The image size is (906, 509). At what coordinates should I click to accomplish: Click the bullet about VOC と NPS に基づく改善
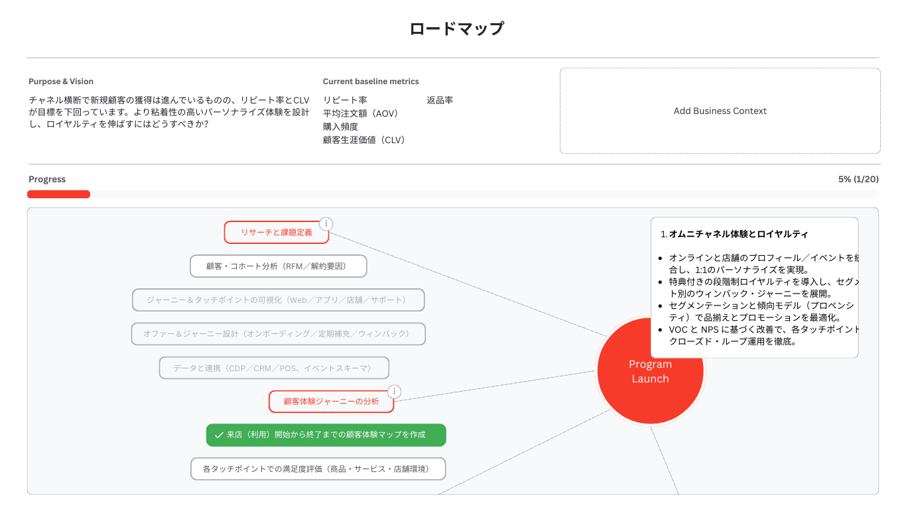pyautogui.click(x=763, y=335)
